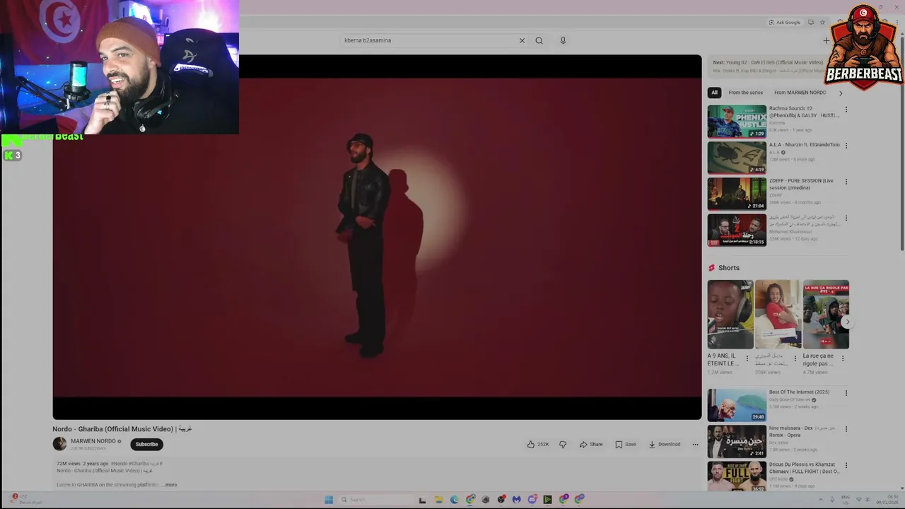The image size is (905, 509).
Task: Expand the description with ...more
Action: click(x=170, y=485)
